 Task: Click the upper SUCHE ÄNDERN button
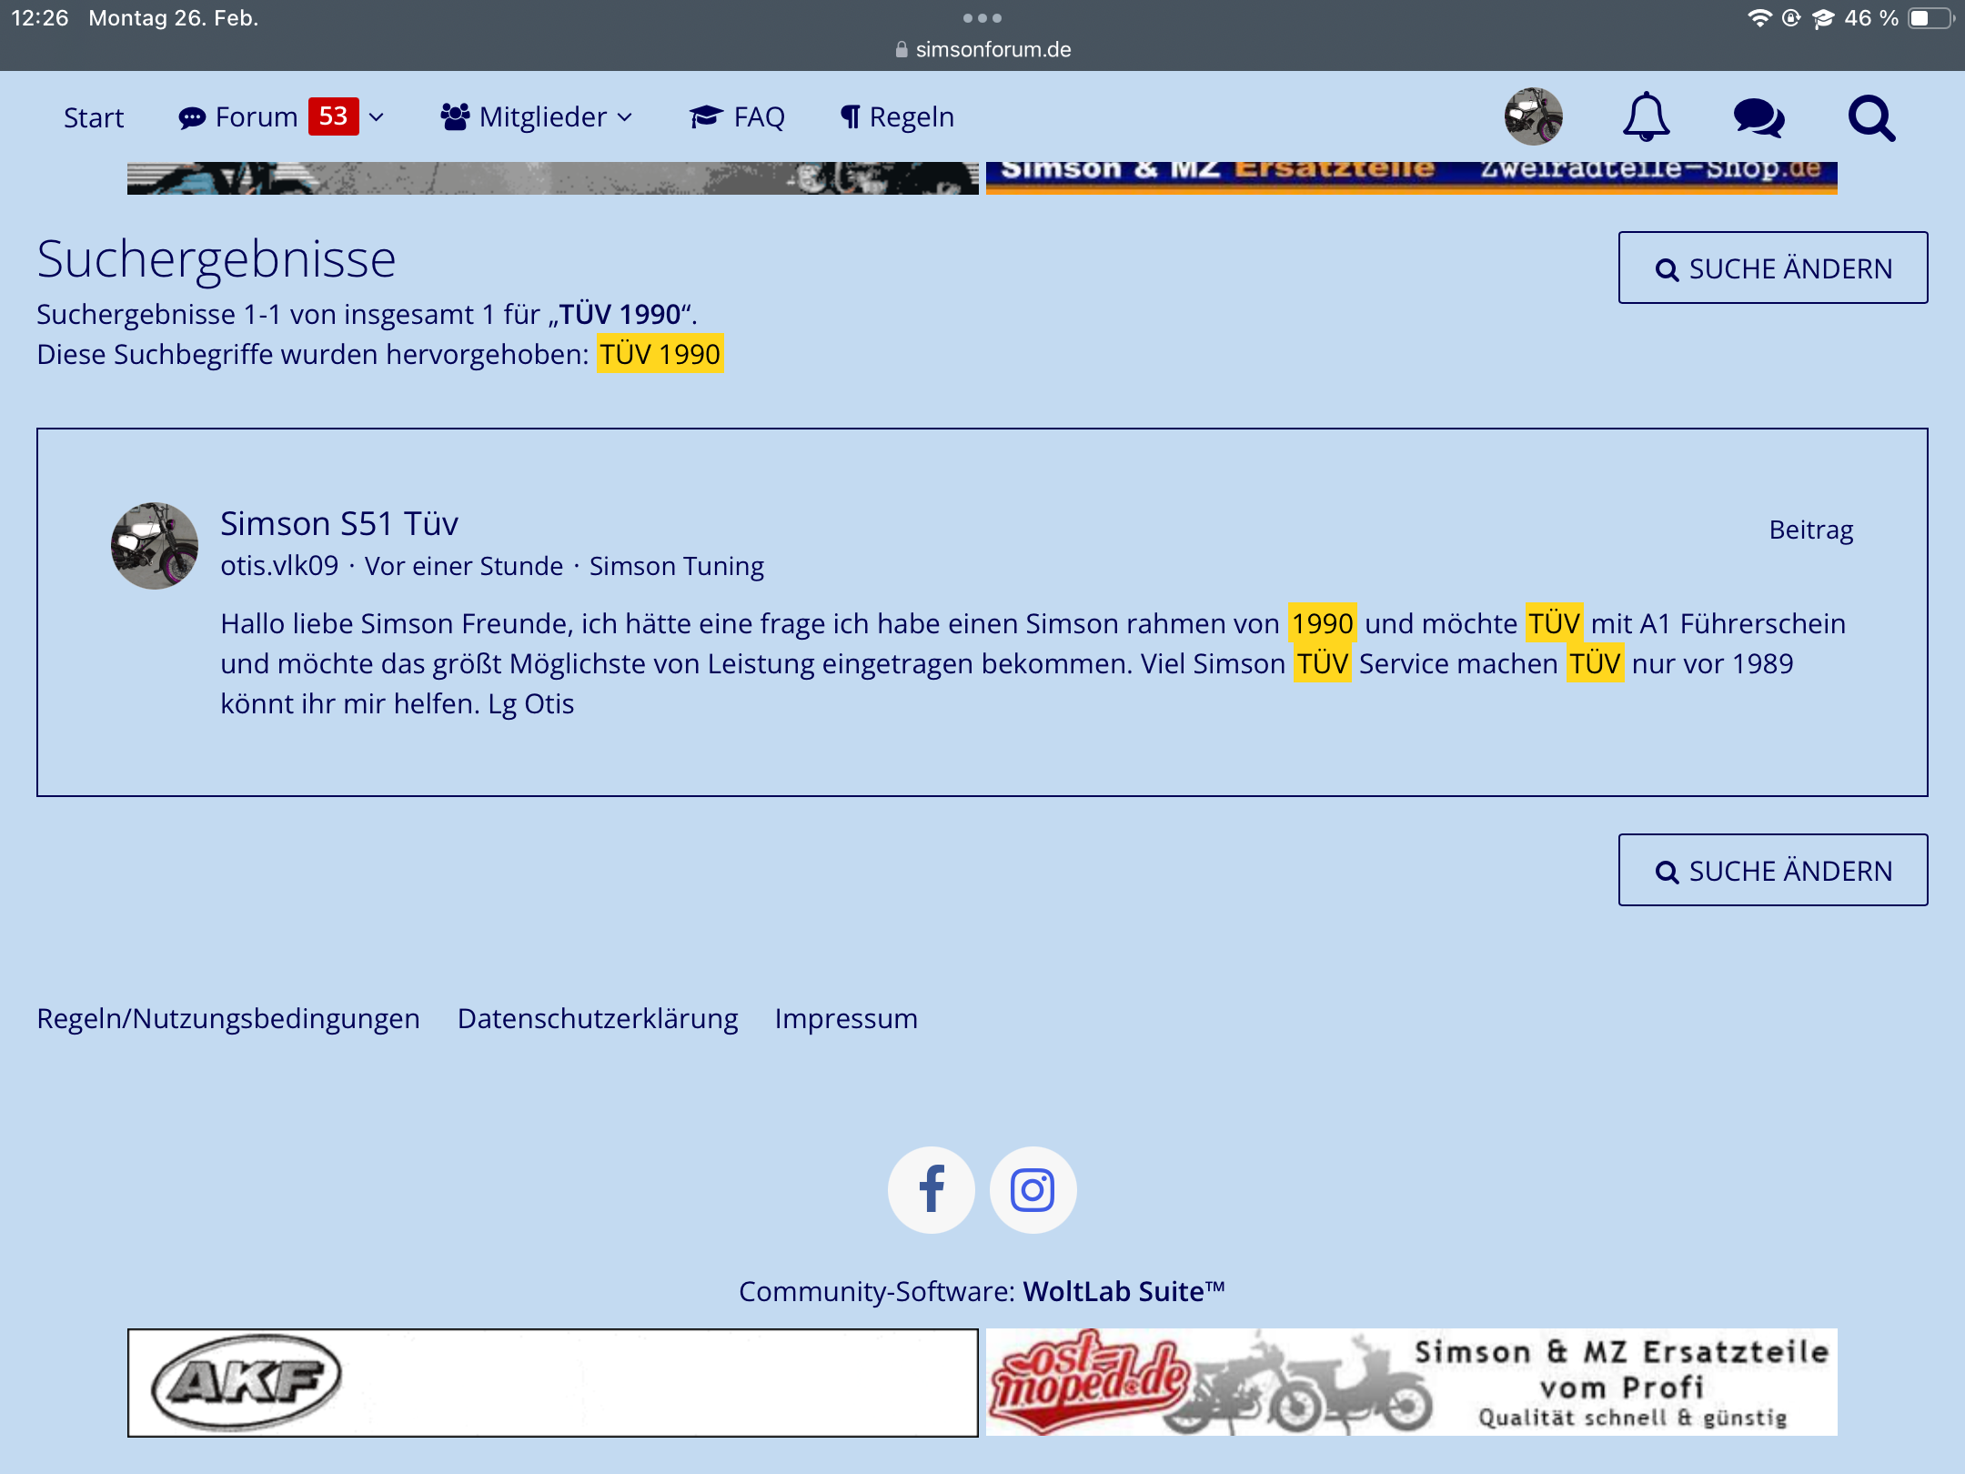tap(1772, 268)
